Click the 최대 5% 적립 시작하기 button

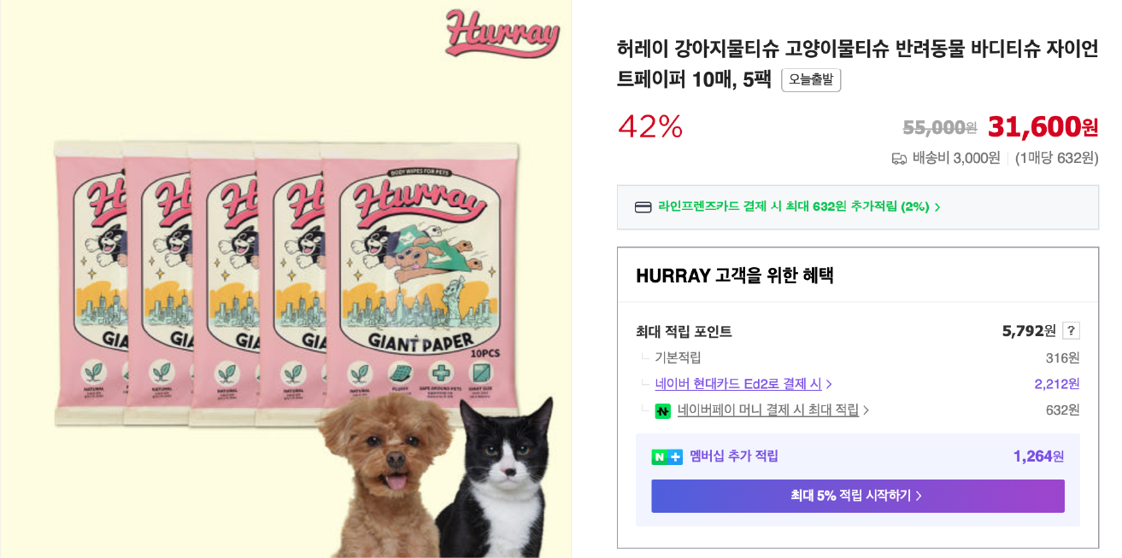tap(858, 496)
